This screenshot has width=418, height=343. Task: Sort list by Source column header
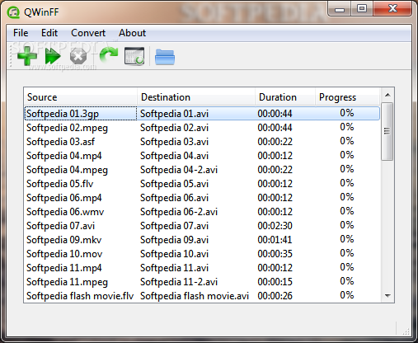(x=80, y=97)
